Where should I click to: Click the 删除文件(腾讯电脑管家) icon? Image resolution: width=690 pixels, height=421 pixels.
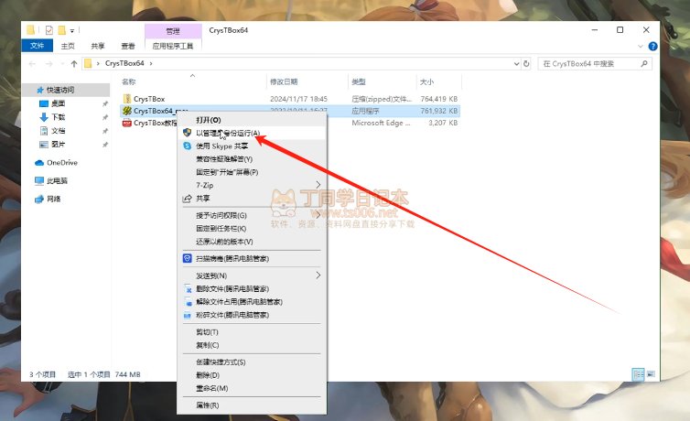188,289
